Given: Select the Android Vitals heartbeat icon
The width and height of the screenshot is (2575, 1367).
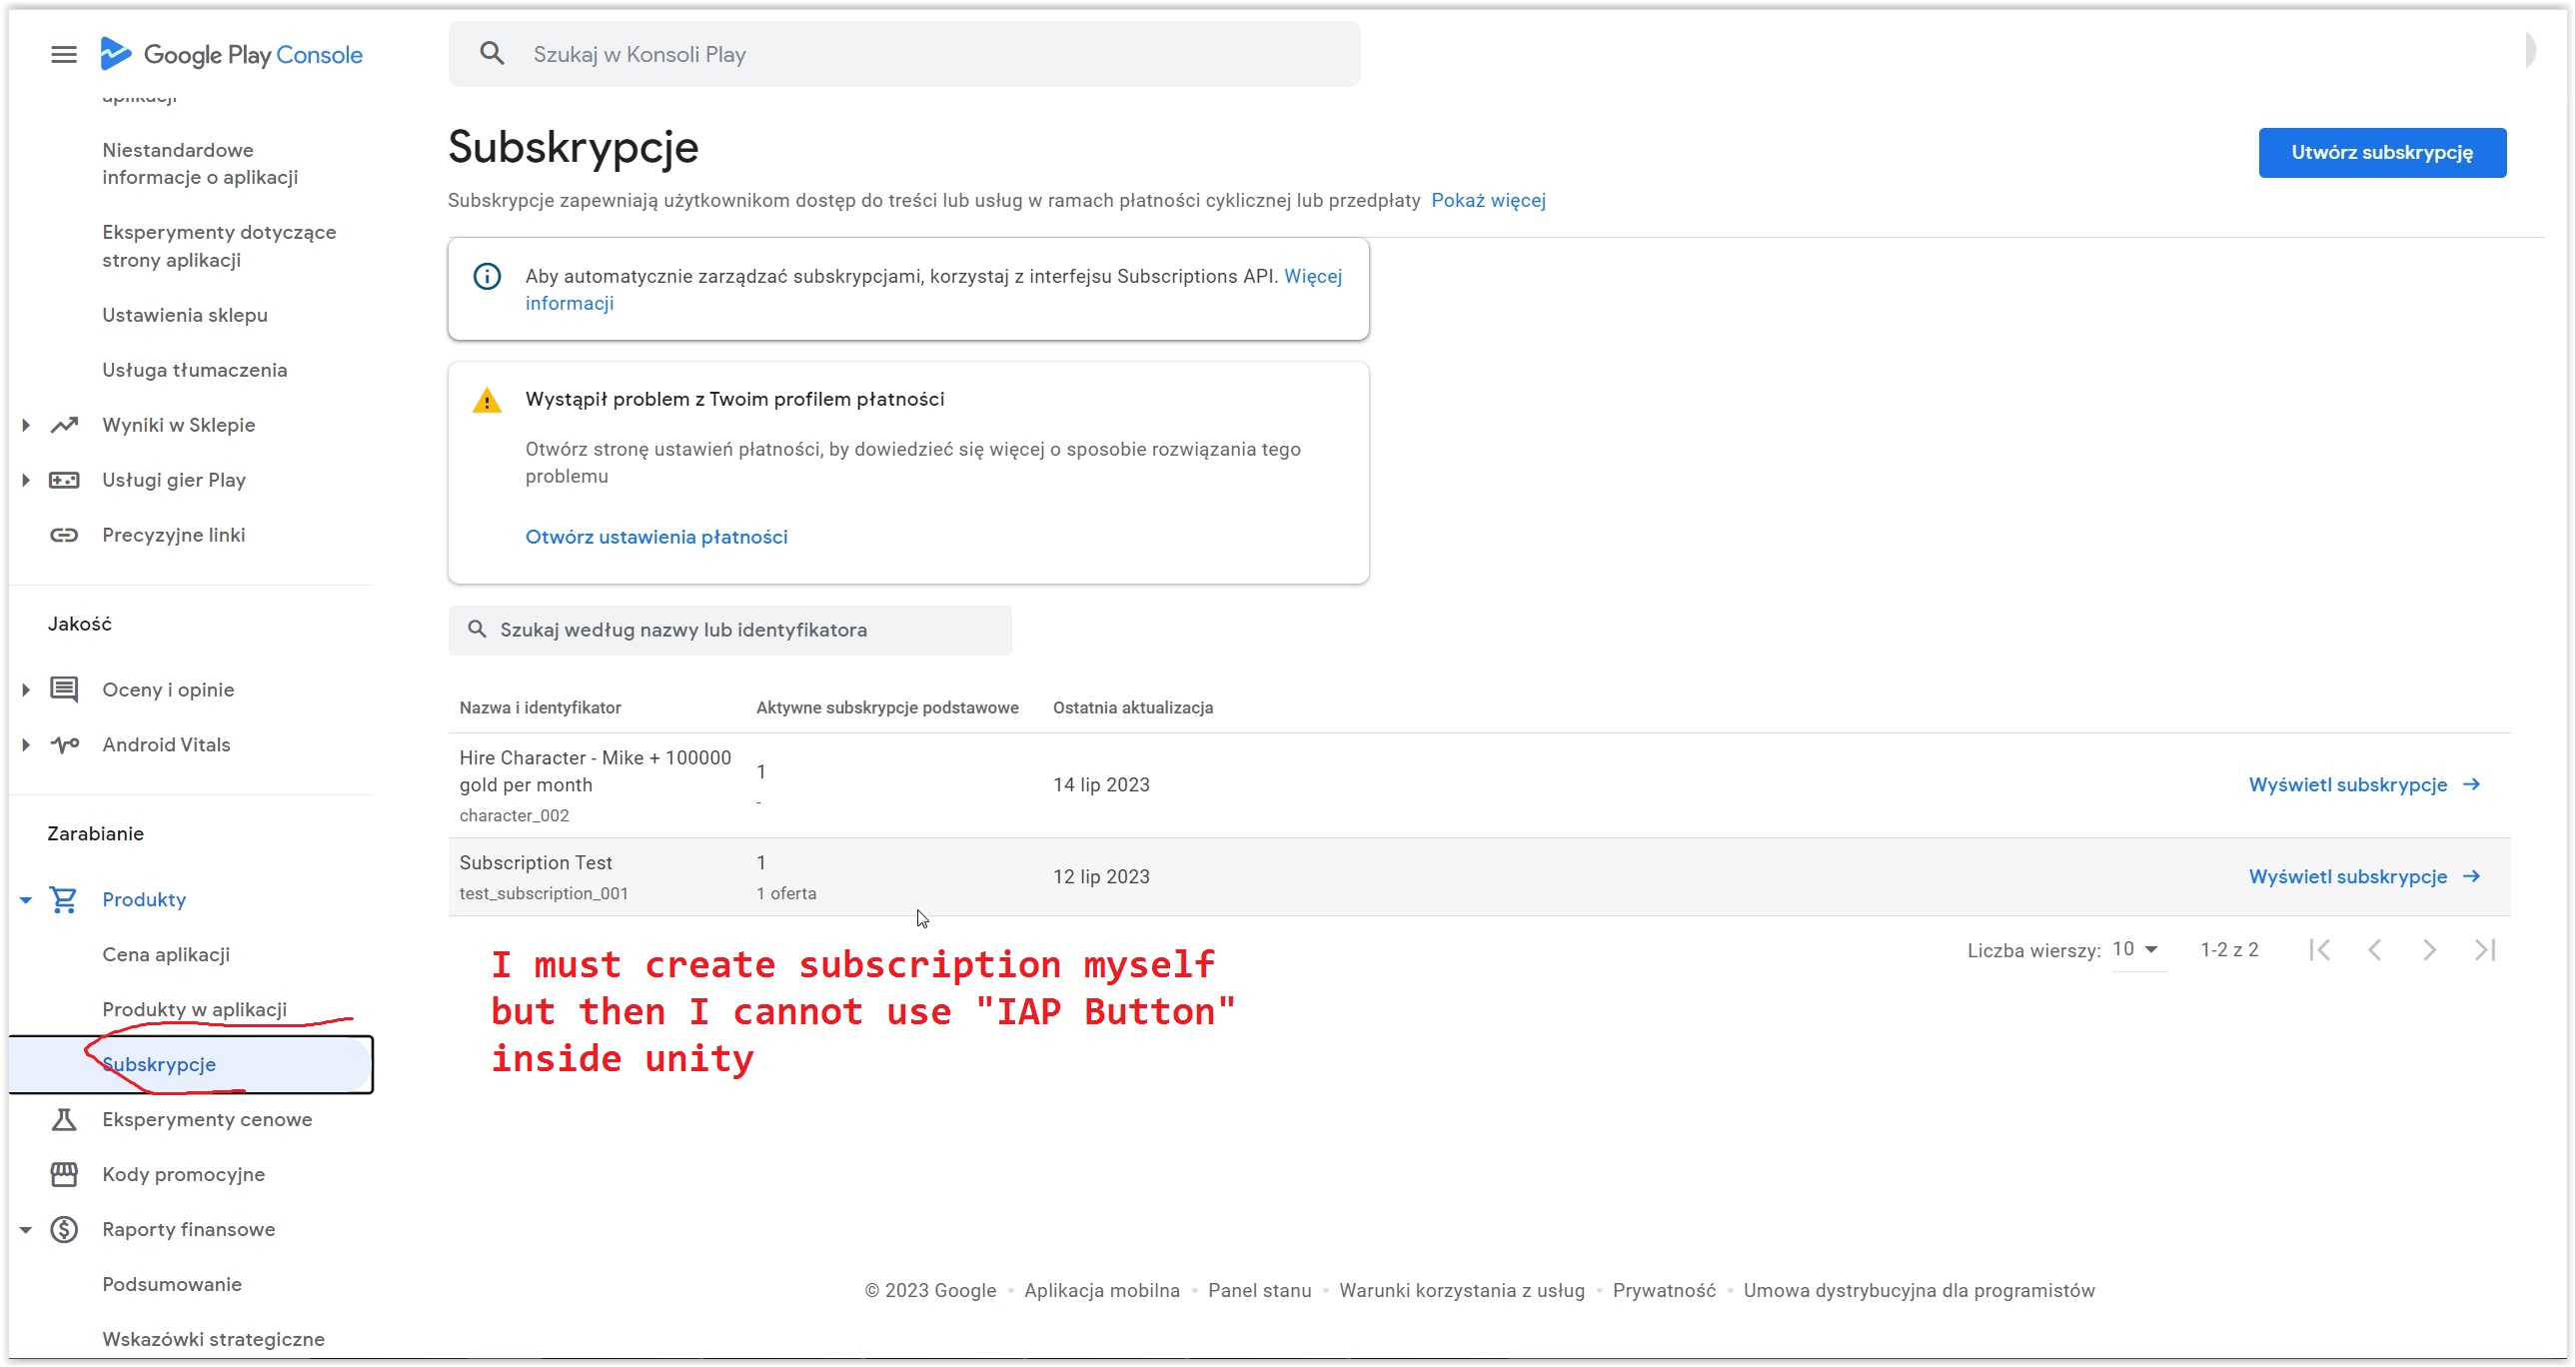Looking at the screenshot, I should 64,745.
